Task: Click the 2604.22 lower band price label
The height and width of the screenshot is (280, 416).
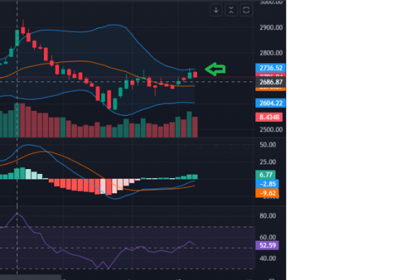Action: tap(268, 103)
